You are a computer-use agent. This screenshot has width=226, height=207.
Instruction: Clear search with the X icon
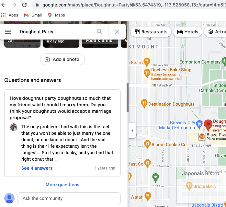tap(117, 32)
